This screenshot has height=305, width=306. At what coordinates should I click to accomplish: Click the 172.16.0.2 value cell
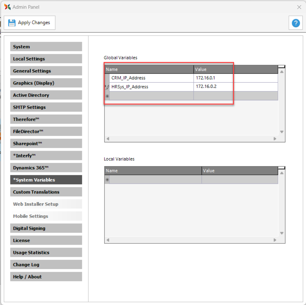pos(236,86)
